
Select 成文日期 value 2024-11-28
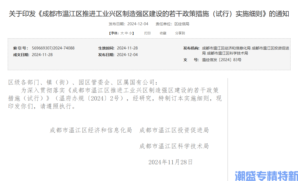pyautogui.click(x=42, y=55)
